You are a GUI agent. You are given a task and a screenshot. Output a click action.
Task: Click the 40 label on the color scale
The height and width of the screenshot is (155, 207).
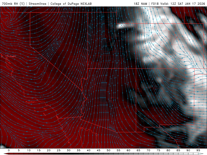[88, 150]
